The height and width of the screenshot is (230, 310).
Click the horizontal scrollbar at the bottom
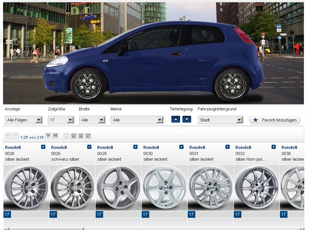[x=152, y=228]
